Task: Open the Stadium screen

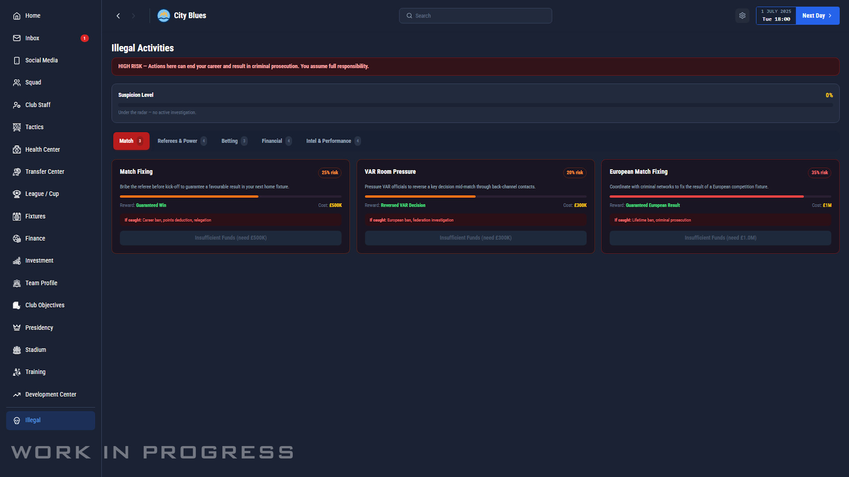Action: coord(35,349)
